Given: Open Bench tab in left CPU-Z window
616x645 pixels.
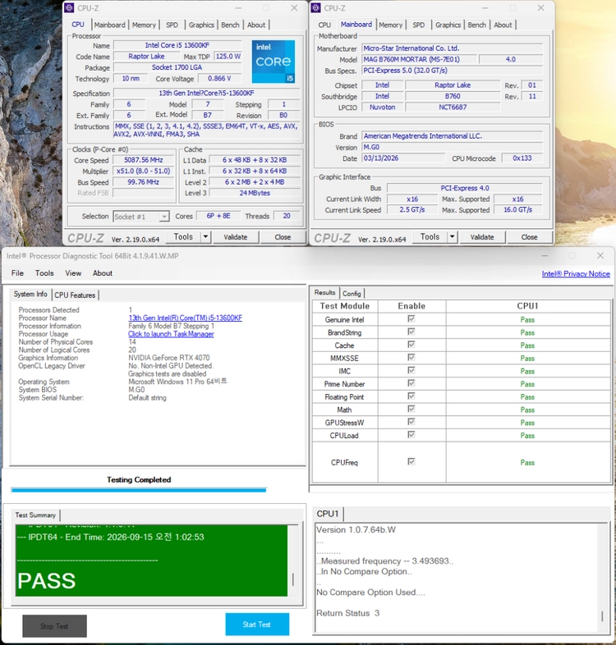Looking at the screenshot, I should coord(230,25).
